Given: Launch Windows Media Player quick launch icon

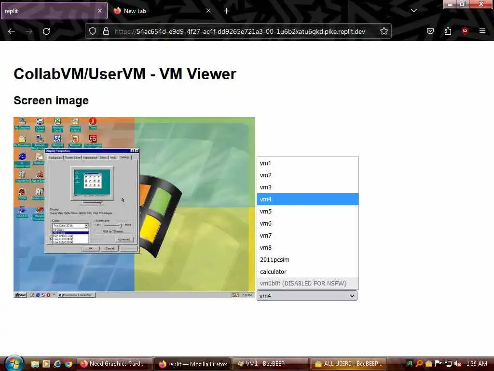Looking at the screenshot, I should click(x=46, y=364).
